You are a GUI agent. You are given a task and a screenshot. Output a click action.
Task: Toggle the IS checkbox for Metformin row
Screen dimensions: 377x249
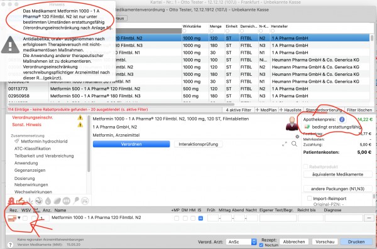(x=200, y=218)
